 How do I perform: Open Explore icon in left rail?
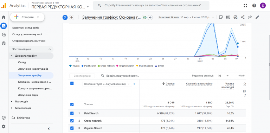tap(4, 34)
